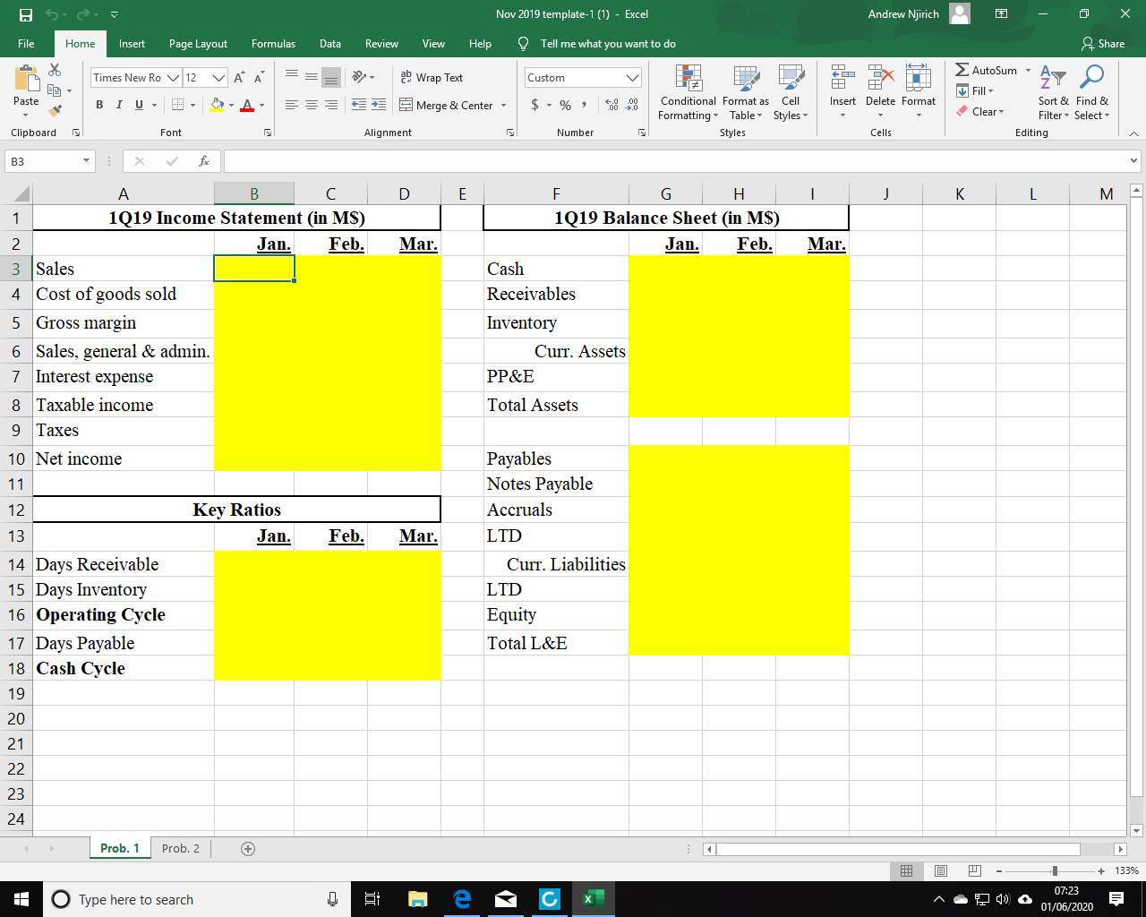1146x917 pixels.
Task: Switch to Page Break Preview in status bar
Action: pyautogui.click(x=975, y=871)
